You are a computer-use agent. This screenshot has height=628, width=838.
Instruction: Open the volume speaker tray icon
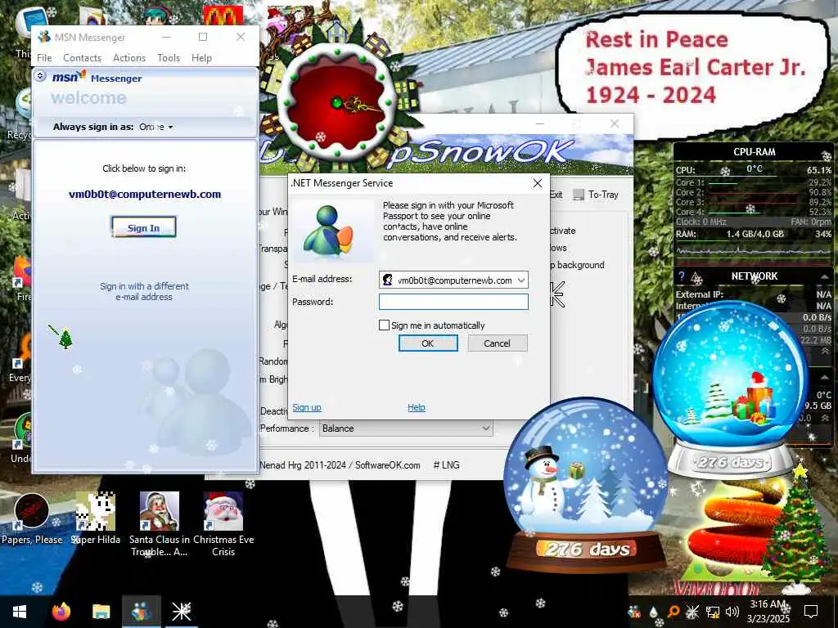(732, 612)
